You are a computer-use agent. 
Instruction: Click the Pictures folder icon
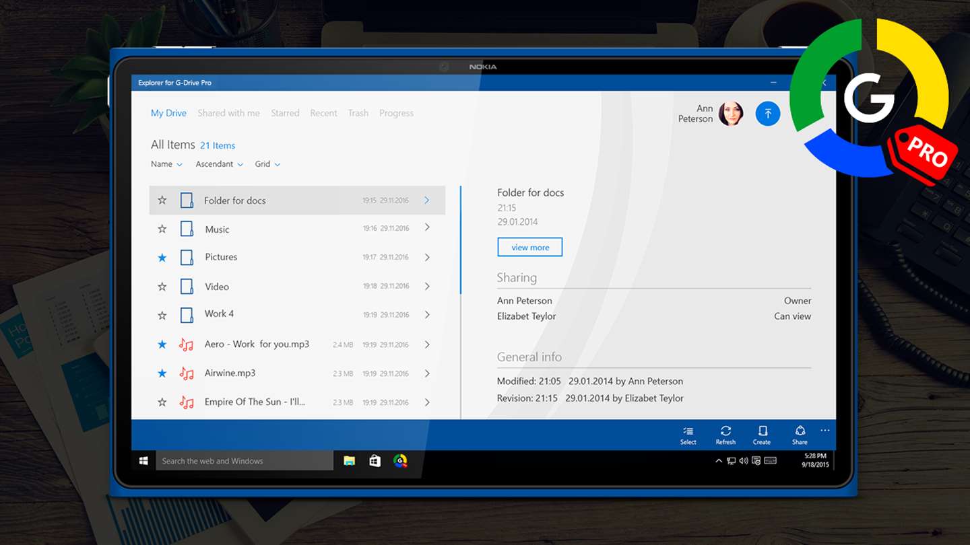pos(187,257)
